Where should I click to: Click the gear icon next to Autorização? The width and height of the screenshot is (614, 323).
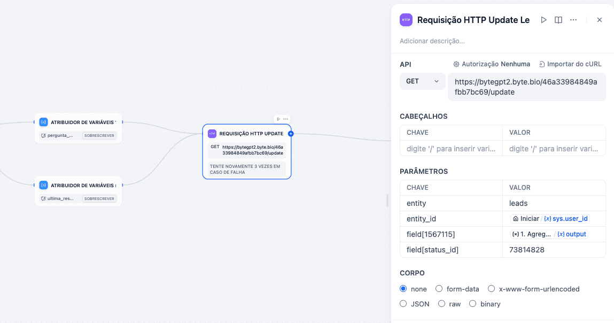(x=457, y=64)
